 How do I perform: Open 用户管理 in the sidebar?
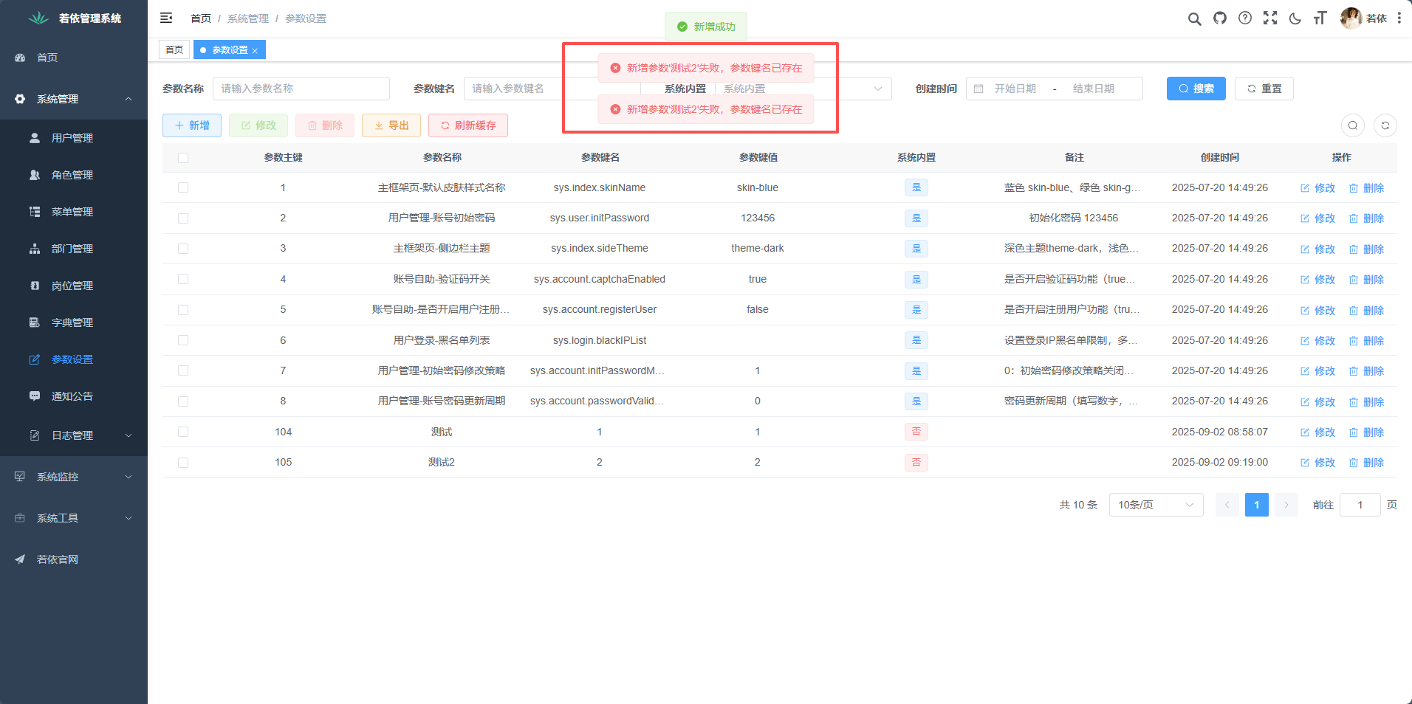coord(74,138)
